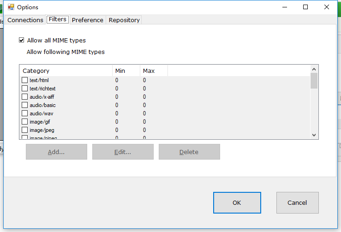This screenshot has width=341, height=232.
Task: Select the audio/wav row label
Action: click(x=42, y=113)
